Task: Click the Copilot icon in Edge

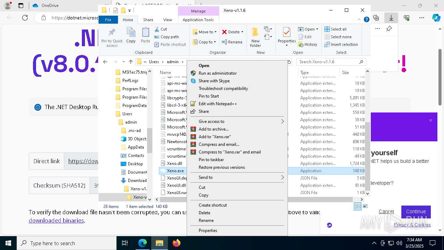Action: (x=436, y=18)
